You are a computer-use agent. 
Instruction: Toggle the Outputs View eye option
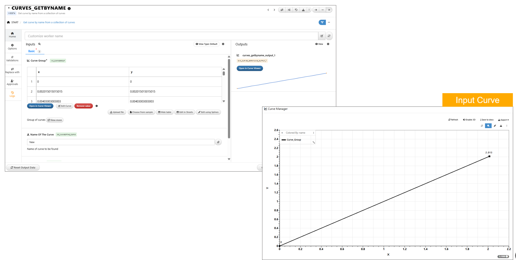[x=319, y=44]
